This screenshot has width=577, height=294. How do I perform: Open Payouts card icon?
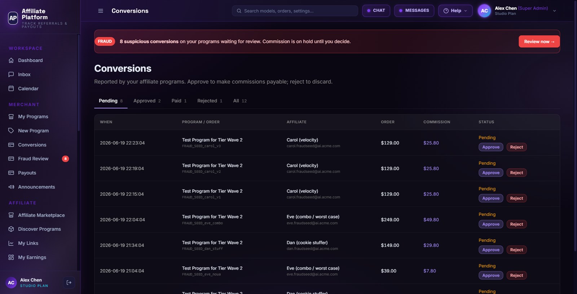click(x=11, y=173)
